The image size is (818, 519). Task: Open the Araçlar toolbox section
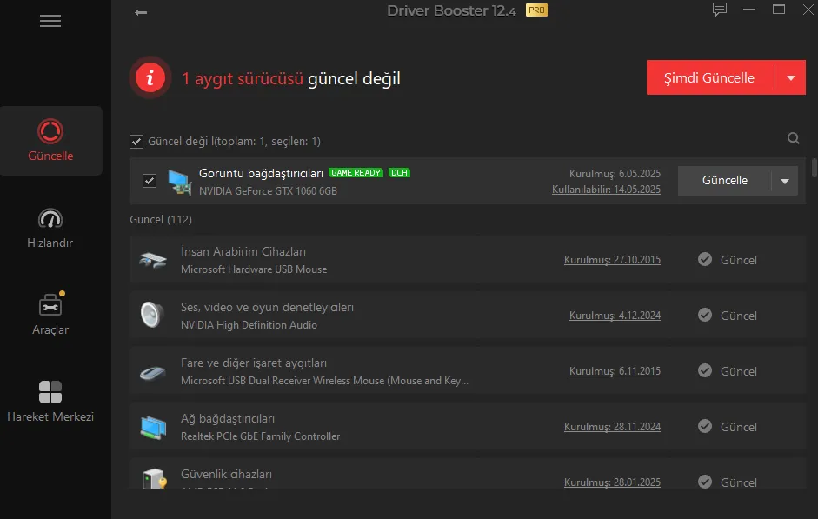point(50,313)
